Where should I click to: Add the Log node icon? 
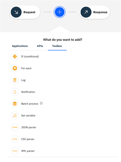coord(15,80)
